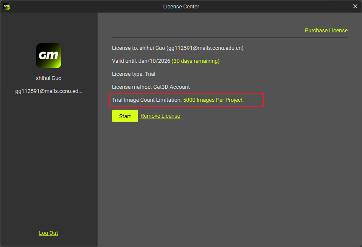The width and height of the screenshot is (362, 247).
Task: Click the large GM logo in sidebar
Action: [49, 56]
